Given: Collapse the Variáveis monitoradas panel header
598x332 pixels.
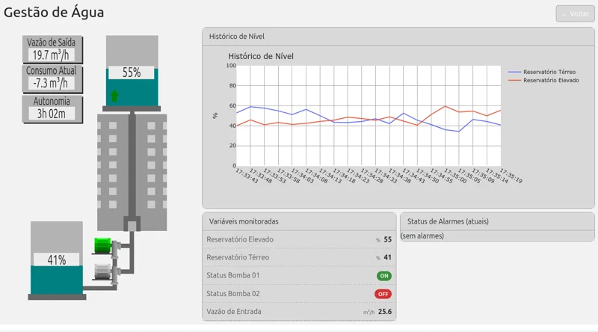Looking at the screenshot, I should coord(298,221).
